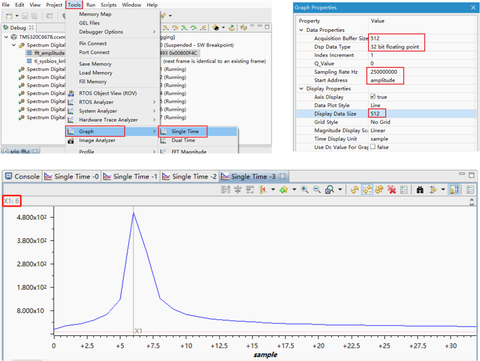480x361 pixels.
Task: Collapse the first expanded Spectrum Digital node
Action: (14, 45)
